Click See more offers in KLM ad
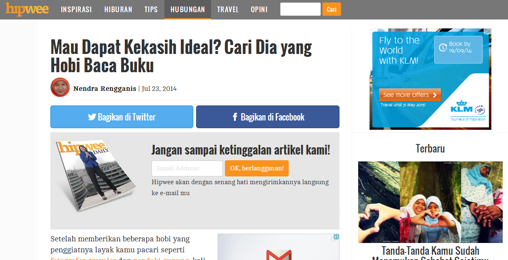 410,95
